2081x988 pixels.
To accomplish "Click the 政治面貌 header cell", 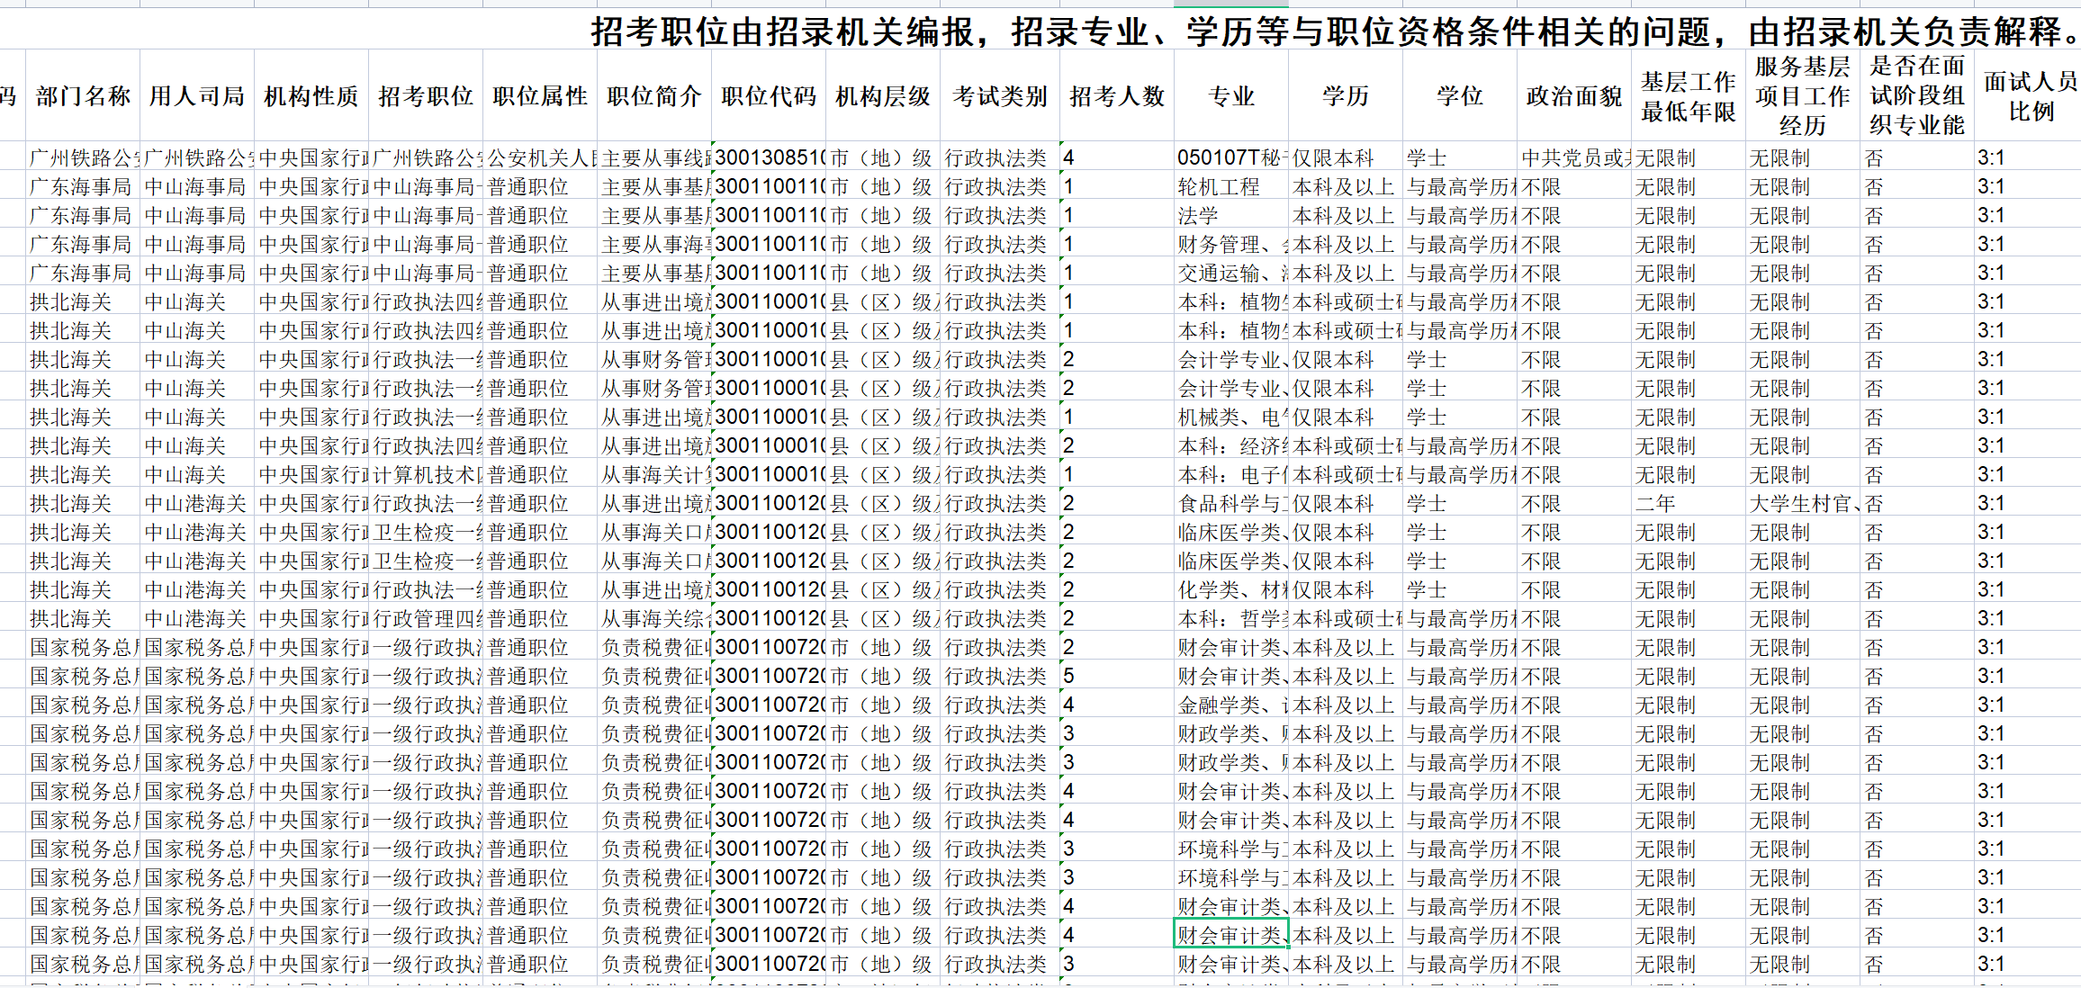I will tap(1573, 95).
